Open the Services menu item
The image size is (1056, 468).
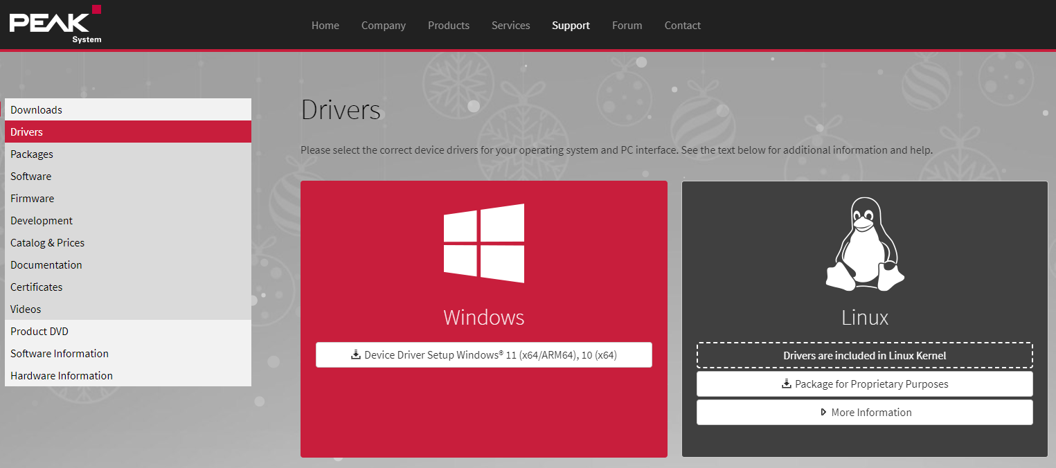coord(511,26)
